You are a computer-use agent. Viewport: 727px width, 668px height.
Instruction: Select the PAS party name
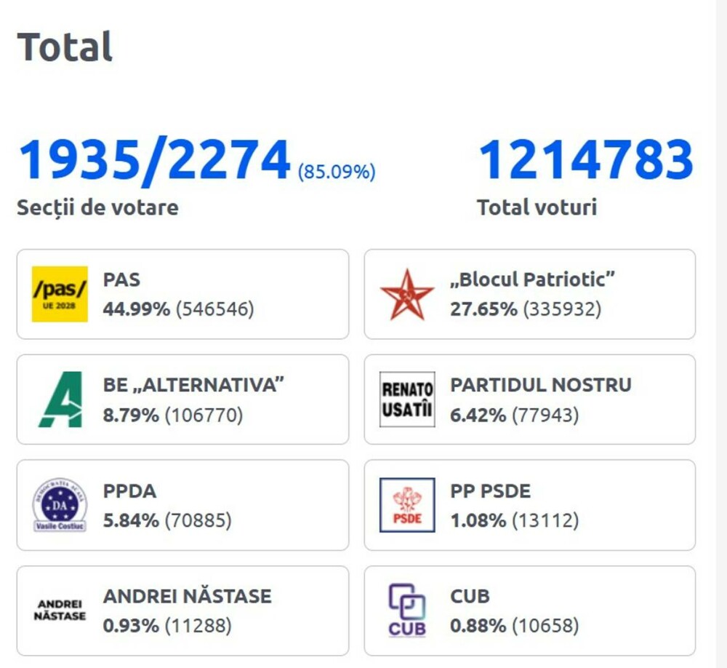pos(122,279)
